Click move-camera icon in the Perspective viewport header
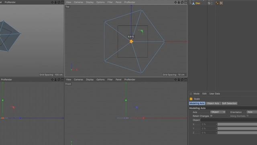 coord(52,2)
